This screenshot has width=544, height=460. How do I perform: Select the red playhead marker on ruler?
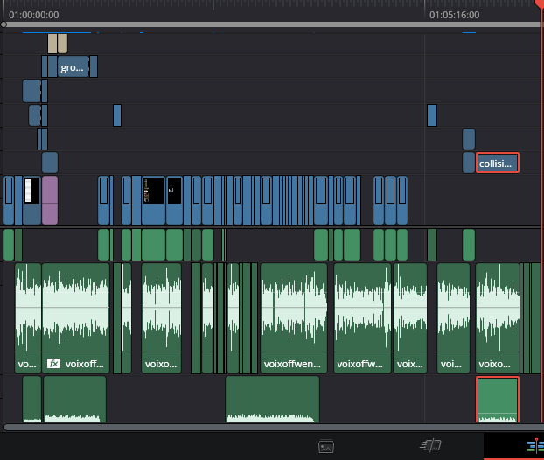click(x=540, y=4)
